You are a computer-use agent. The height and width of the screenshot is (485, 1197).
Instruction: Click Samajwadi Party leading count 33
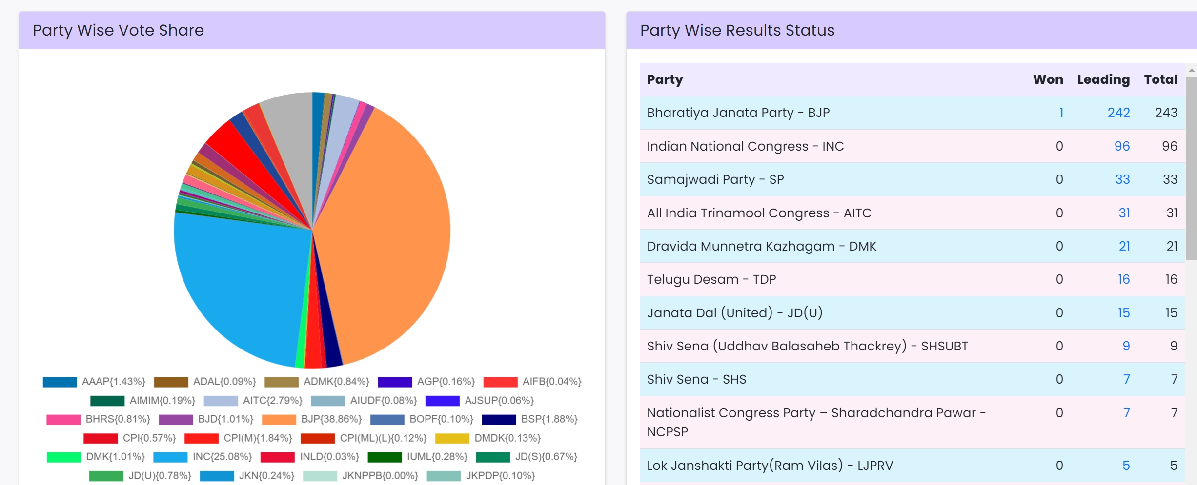pos(1122,179)
